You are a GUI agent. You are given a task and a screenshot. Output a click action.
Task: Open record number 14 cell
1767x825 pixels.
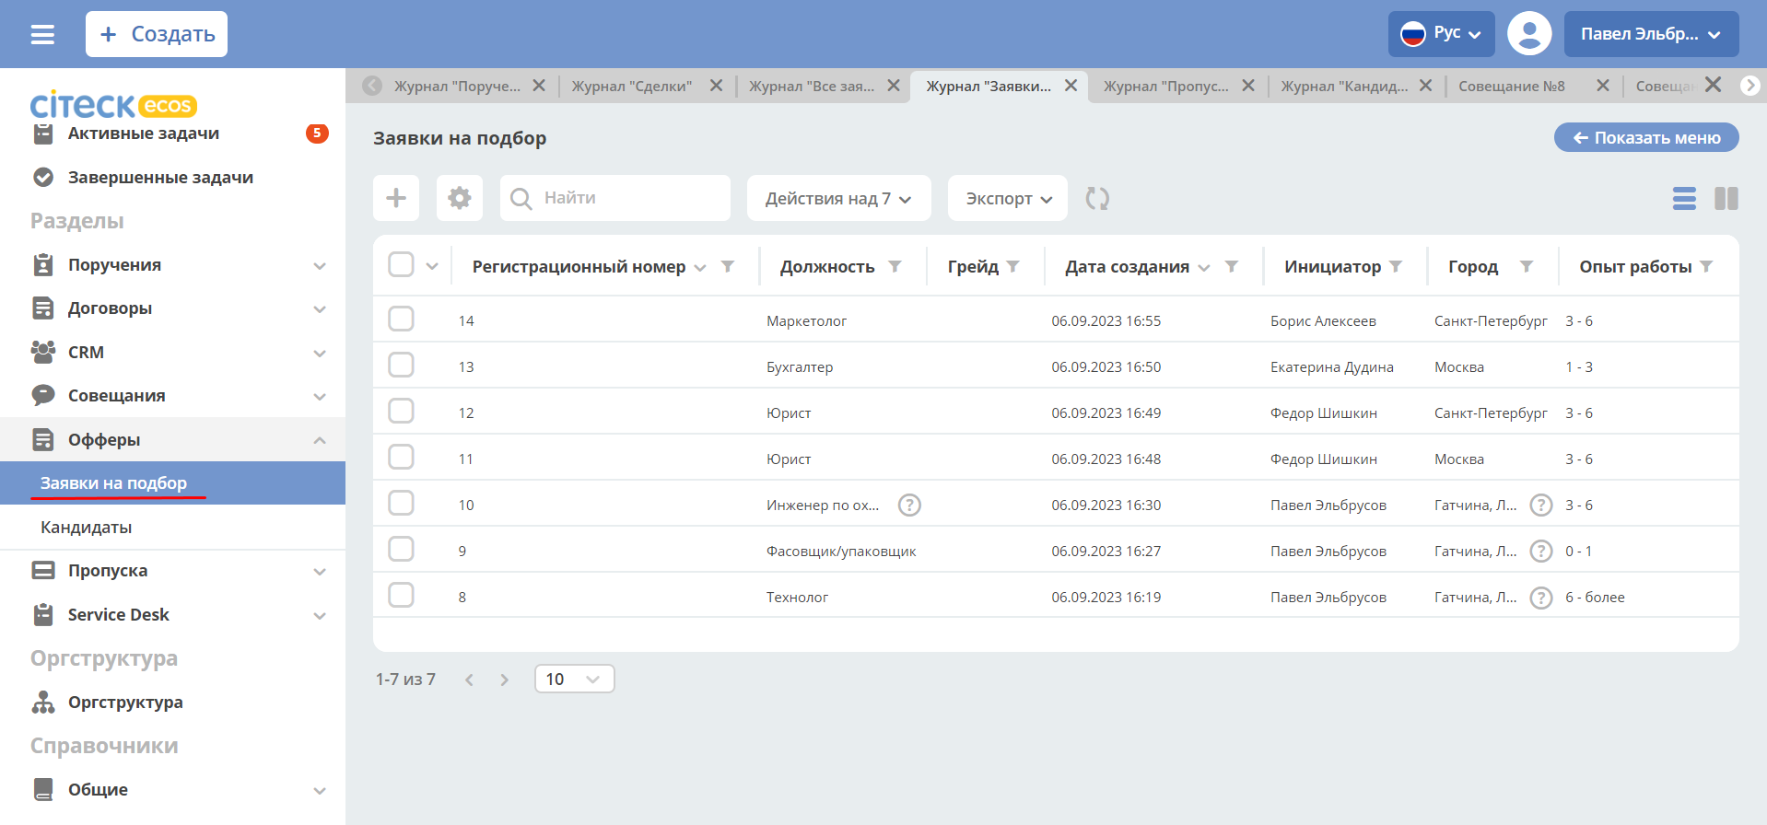[x=466, y=320]
